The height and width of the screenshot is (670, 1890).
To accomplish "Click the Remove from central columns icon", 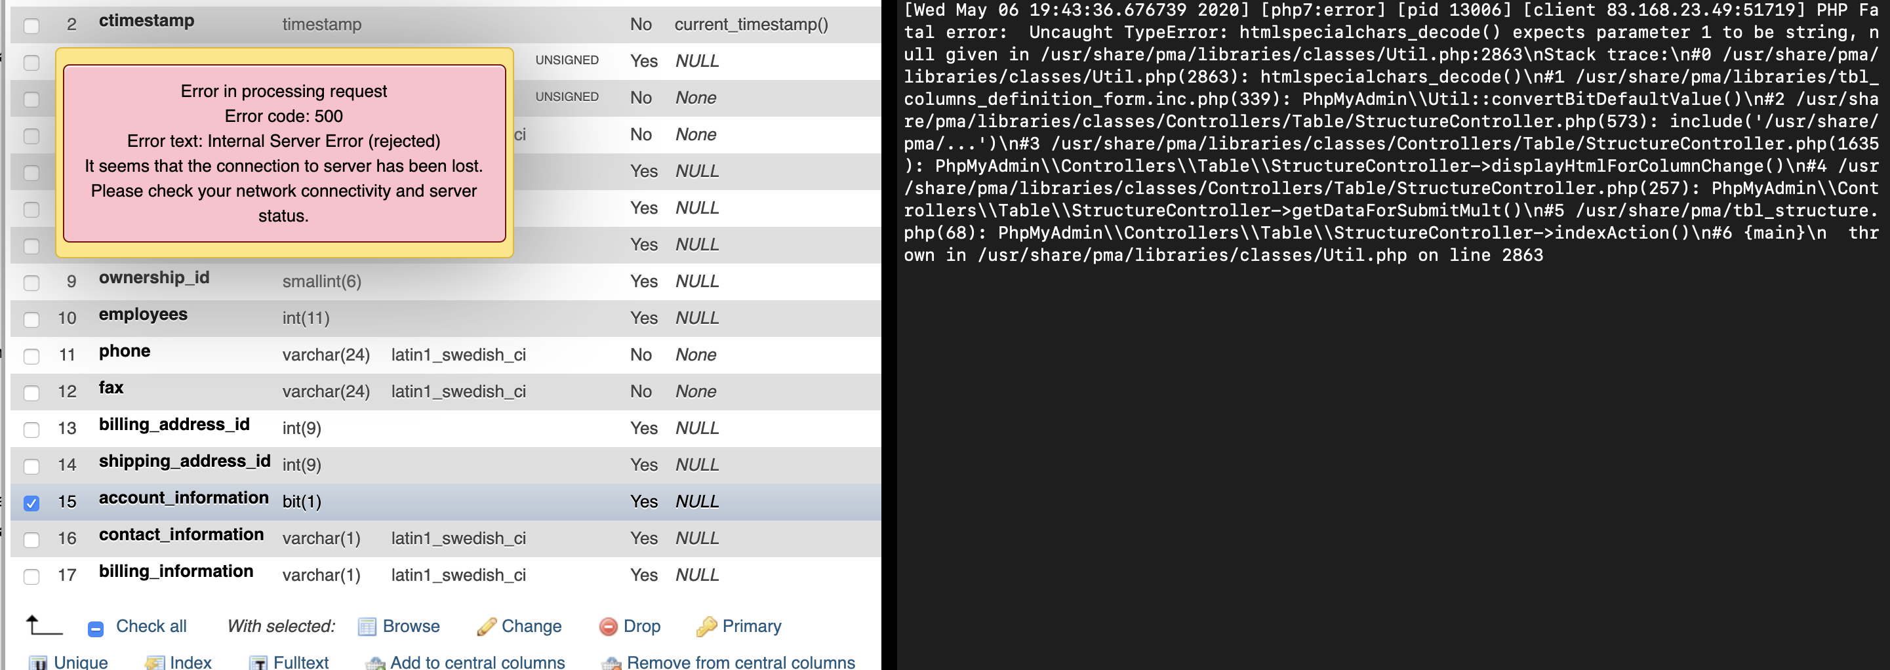I will (611, 663).
